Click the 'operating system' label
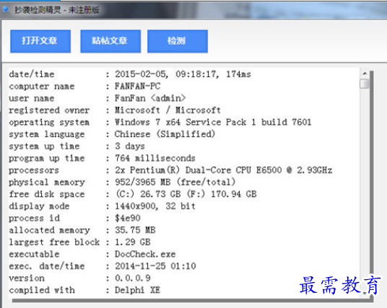Screen dimensions: 387x308 click(49, 123)
